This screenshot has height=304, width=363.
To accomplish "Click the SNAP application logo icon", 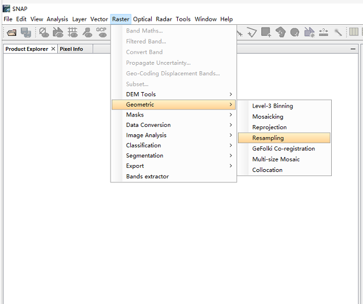I will click(x=6, y=9).
